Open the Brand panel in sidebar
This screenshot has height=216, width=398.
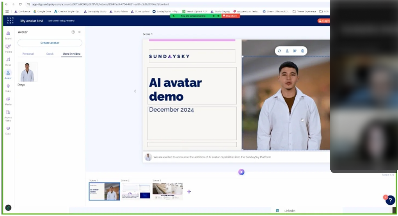pyautogui.click(x=8, y=35)
